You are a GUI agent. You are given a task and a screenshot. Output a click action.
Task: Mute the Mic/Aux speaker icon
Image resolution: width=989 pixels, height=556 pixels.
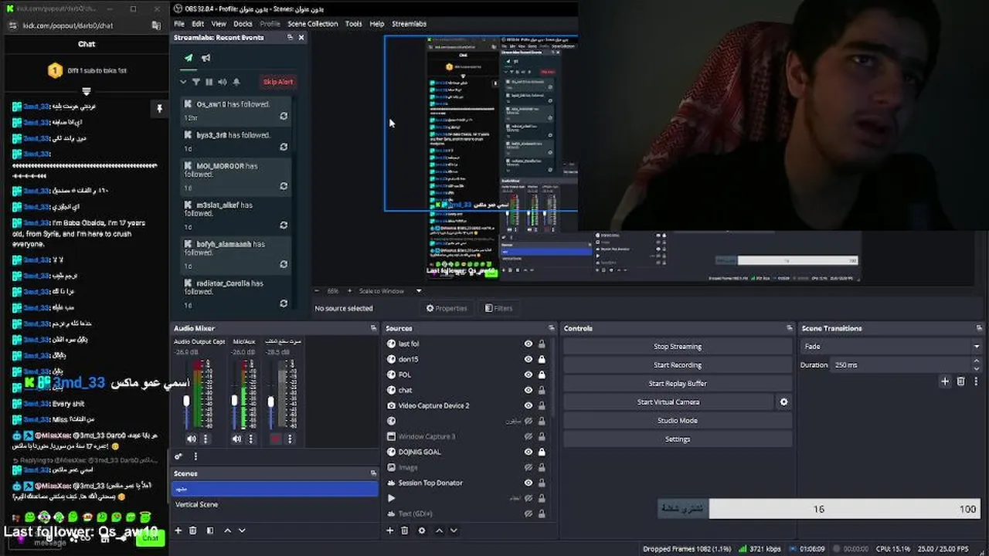click(x=236, y=439)
